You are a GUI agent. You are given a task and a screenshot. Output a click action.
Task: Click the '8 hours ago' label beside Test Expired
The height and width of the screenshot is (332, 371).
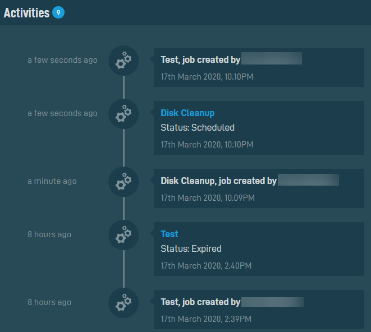(49, 234)
